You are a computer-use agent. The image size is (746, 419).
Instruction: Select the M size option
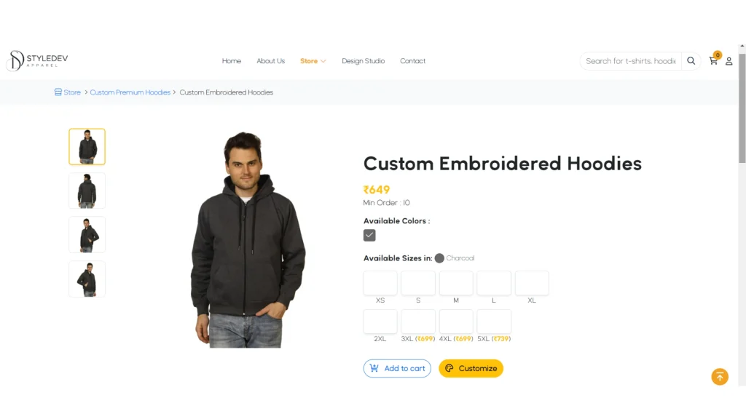pos(455,283)
